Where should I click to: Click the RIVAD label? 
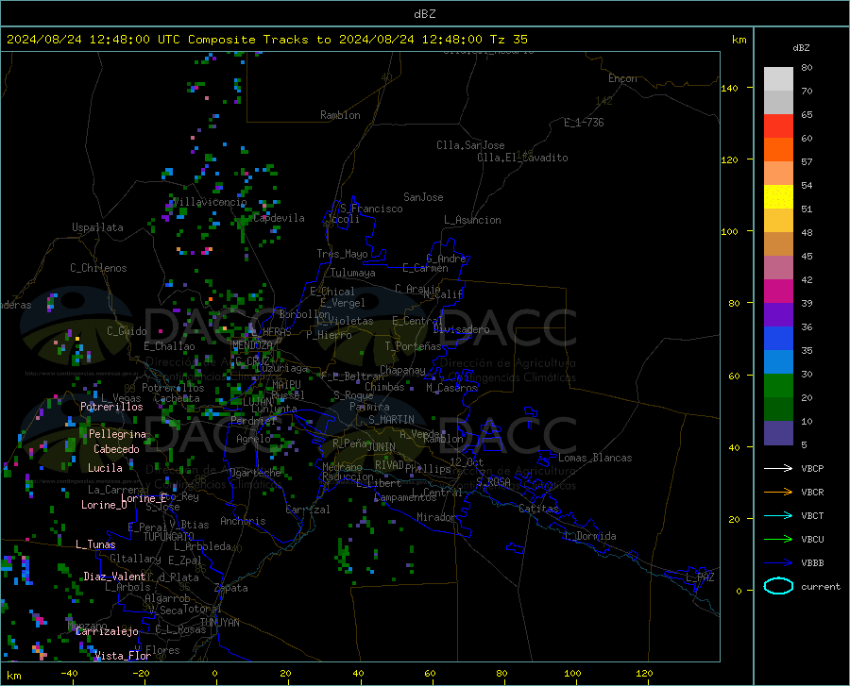389,465
